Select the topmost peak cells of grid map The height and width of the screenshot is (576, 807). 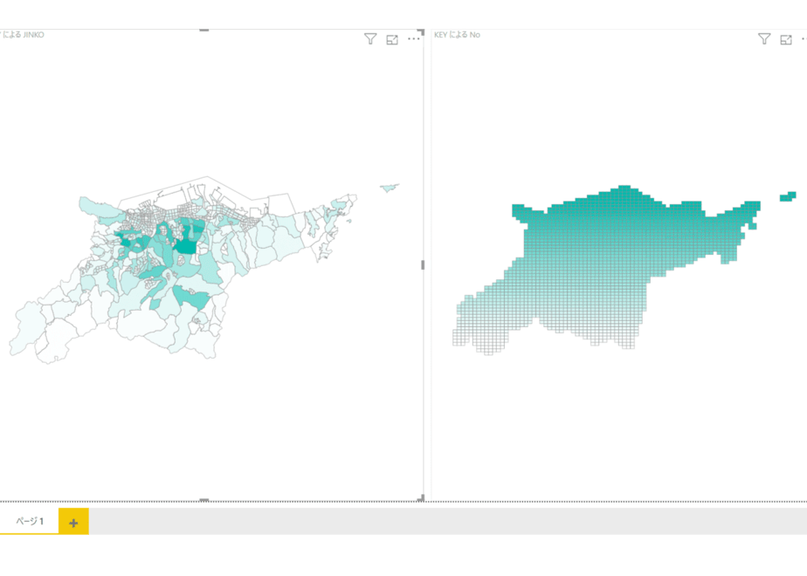coord(624,189)
